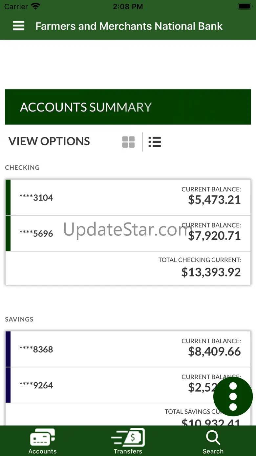Tap the Accounts Summary header banner
The height and width of the screenshot is (456, 256).
[128, 107]
